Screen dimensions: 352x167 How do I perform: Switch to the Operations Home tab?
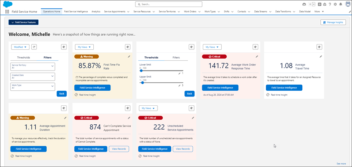[51, 11]
